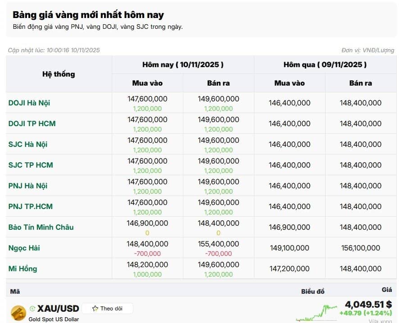Click the XAU/USD symbol name
This screenshot has width=399, height=323.
pos(58,309)
